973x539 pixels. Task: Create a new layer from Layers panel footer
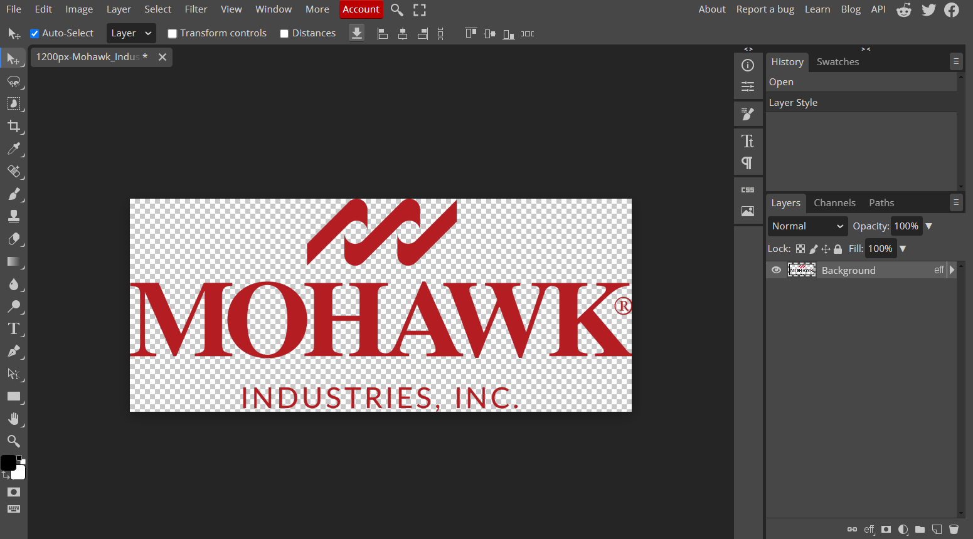point(937,530)
